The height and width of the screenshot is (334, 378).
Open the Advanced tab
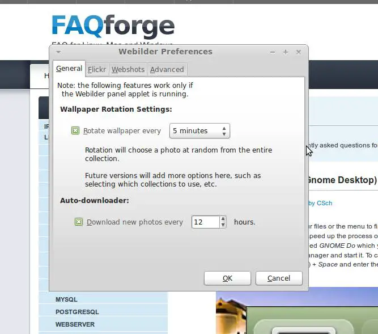pos(167,69)
